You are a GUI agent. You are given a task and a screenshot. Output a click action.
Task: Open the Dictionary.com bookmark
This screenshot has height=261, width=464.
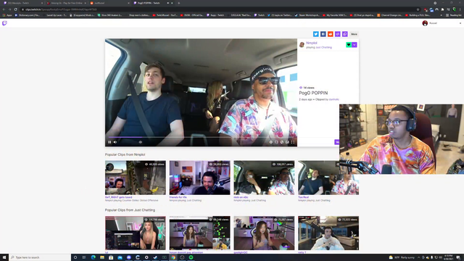[28, 15]
